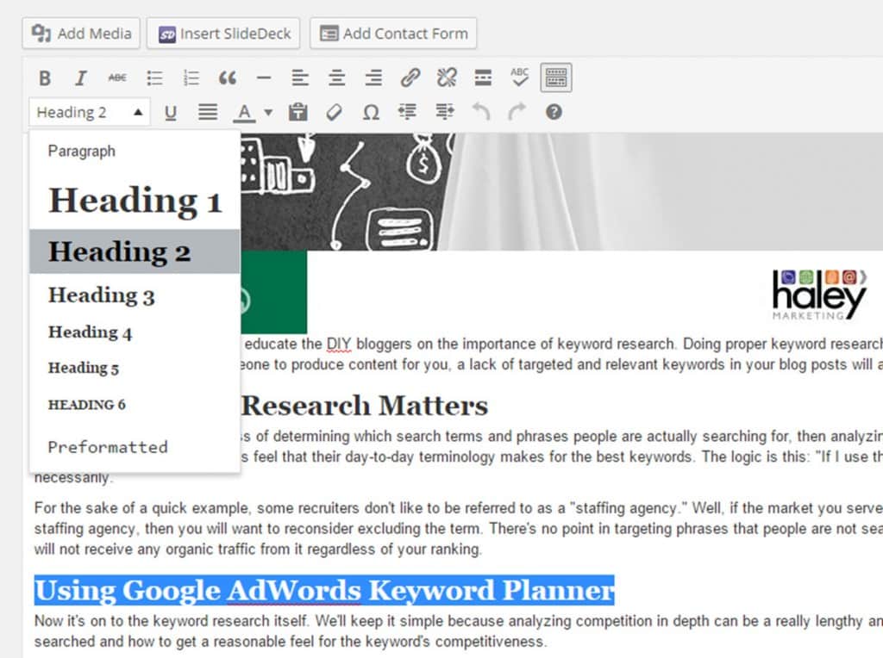
Task: Click the Insert SlideDeck button
Action: point(223,34)
